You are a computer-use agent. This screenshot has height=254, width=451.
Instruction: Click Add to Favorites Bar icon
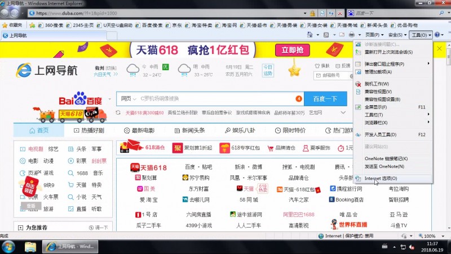click(x=32, y=25)
